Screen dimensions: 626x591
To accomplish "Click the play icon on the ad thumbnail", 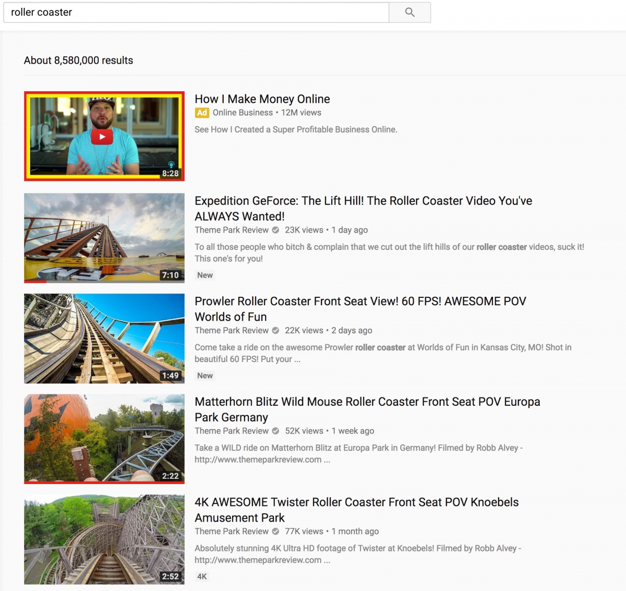I will 102,137.
